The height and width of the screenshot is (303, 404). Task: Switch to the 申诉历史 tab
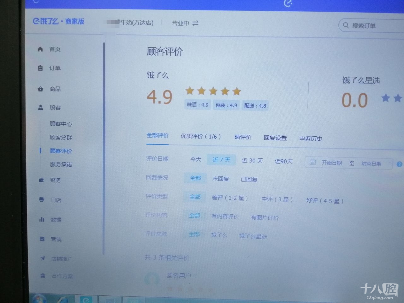point(311,139)
